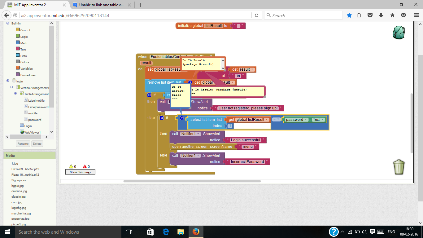This screenshot has width=423, height=238.
Task: Click the blue gear on the nested if block
Action: pyautogui.click(x=162, y=118)
